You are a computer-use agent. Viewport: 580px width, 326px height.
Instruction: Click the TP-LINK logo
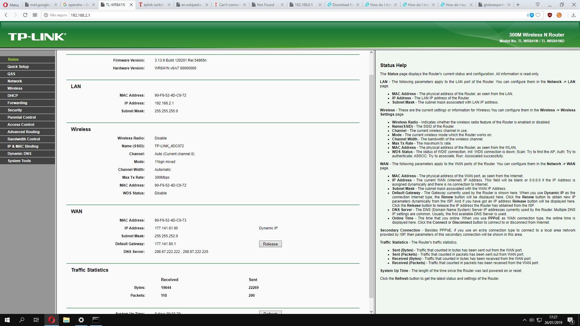(37, 37)
